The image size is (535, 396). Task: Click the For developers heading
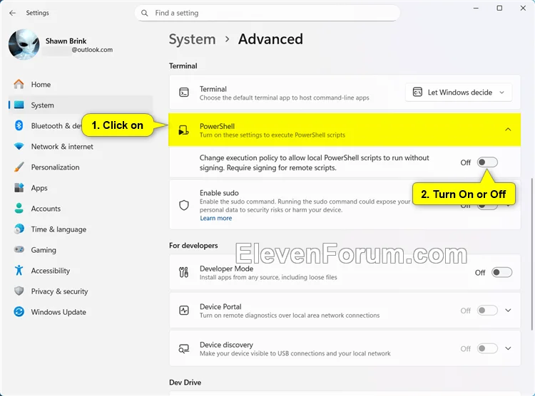point(193,246)
